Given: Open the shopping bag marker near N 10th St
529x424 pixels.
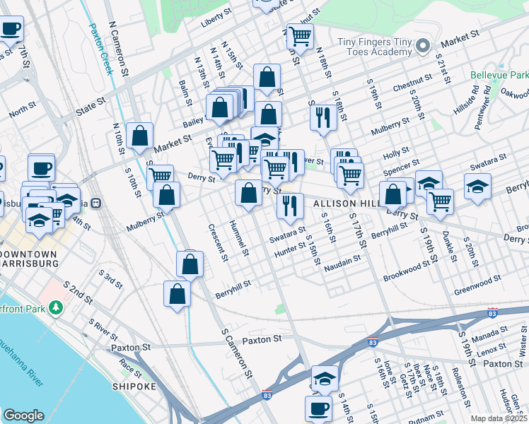Looking at the screenshot, I should [139, 137].
